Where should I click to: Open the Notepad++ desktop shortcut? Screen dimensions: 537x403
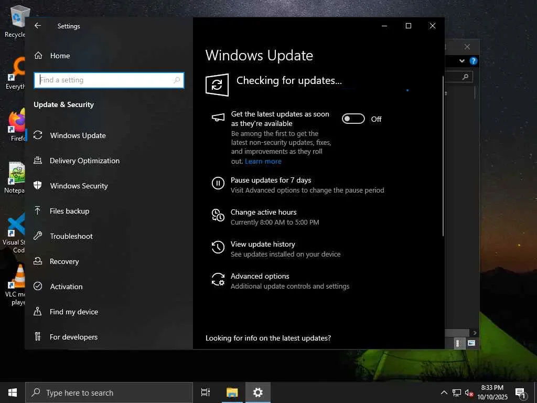tap(15, 177)
